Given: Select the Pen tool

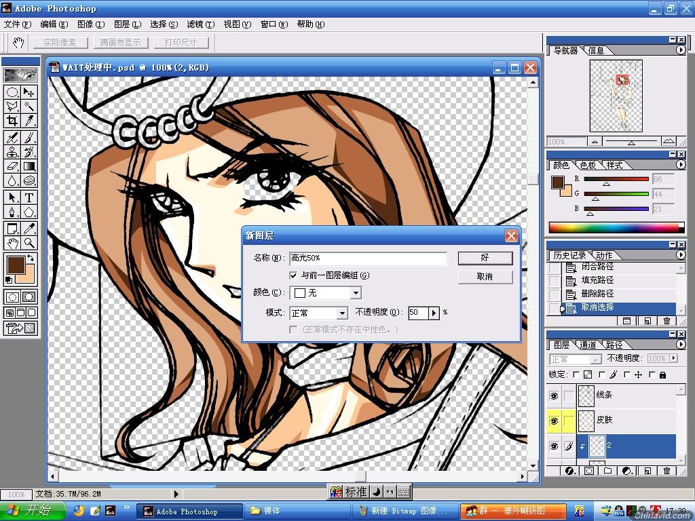Looking at the screenshot, I should (12, 212).
